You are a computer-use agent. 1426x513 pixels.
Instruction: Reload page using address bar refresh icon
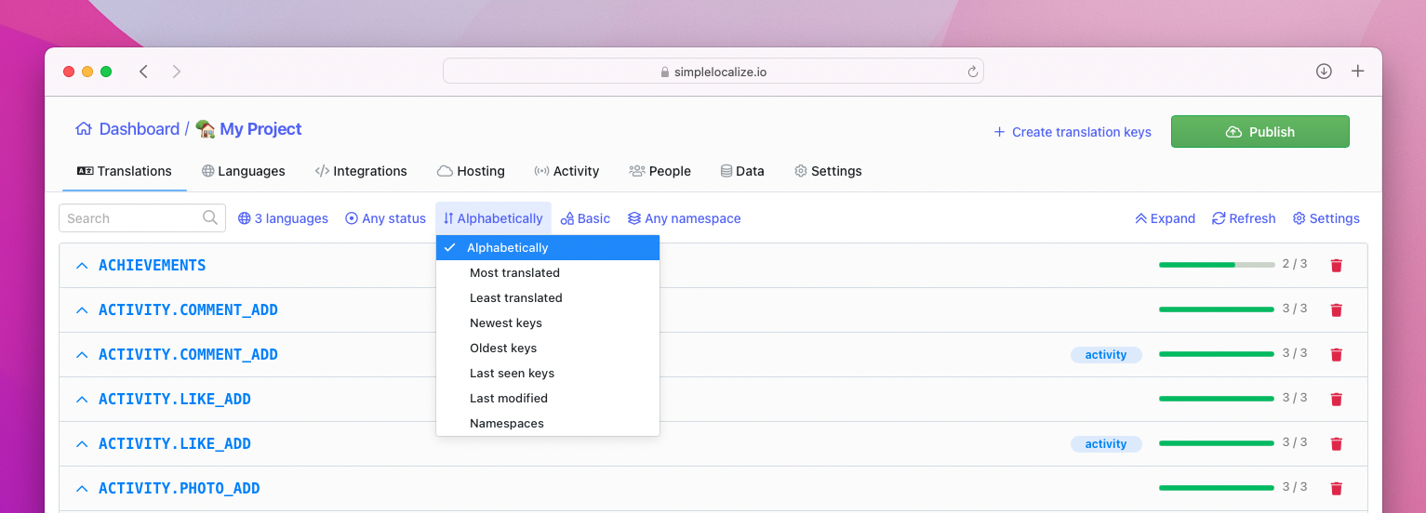point(973,72)
